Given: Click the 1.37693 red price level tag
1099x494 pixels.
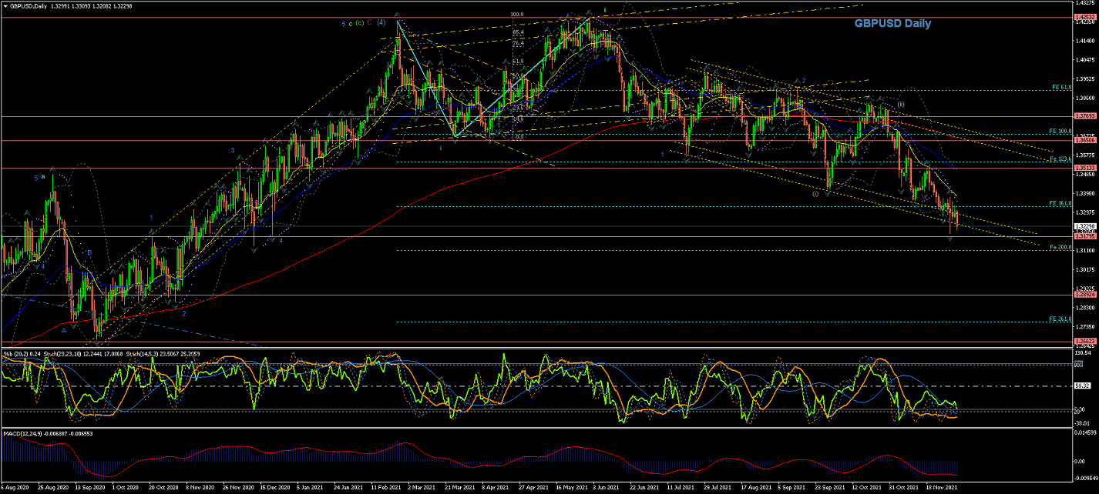Looking at the screenshot, I should [x=1084, y=116].
